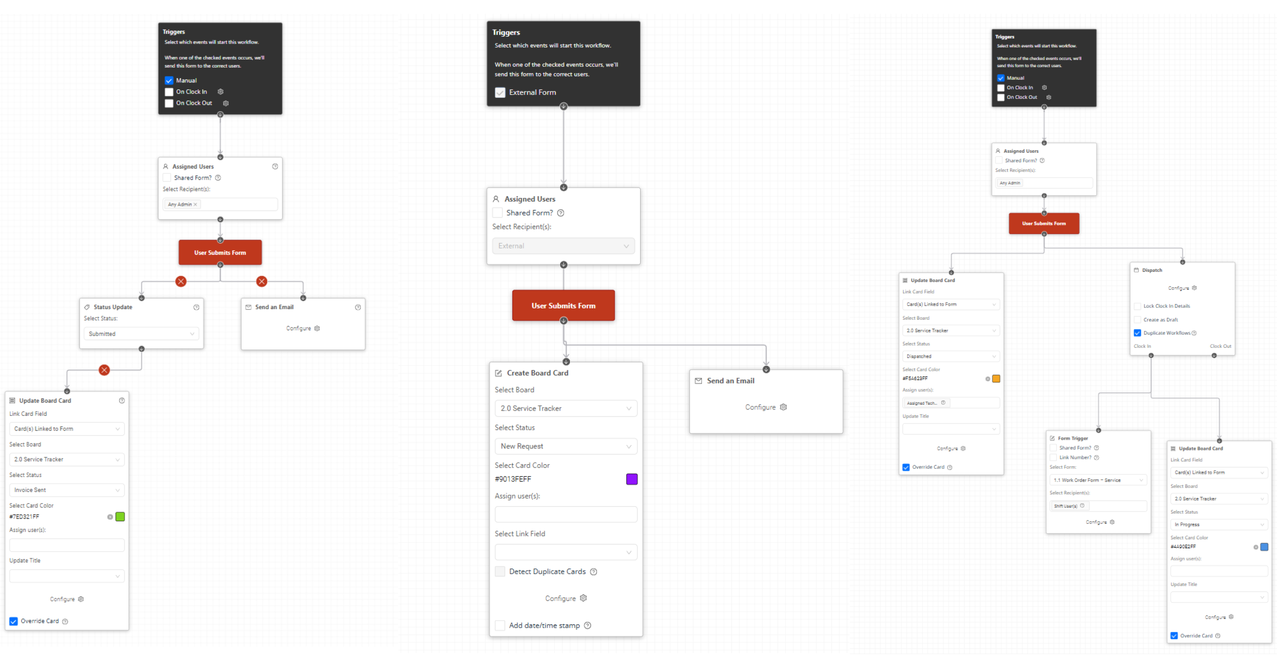Open Select Link Field dropdown
Screen dimensions: 1277x668
pyautogui.click(x=566, y=552)
